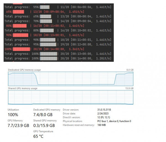The image size is (166, 142).
Task: Click the Dedicated GPU memory 7.4/8.0 GB value
Action: (43, 115)
